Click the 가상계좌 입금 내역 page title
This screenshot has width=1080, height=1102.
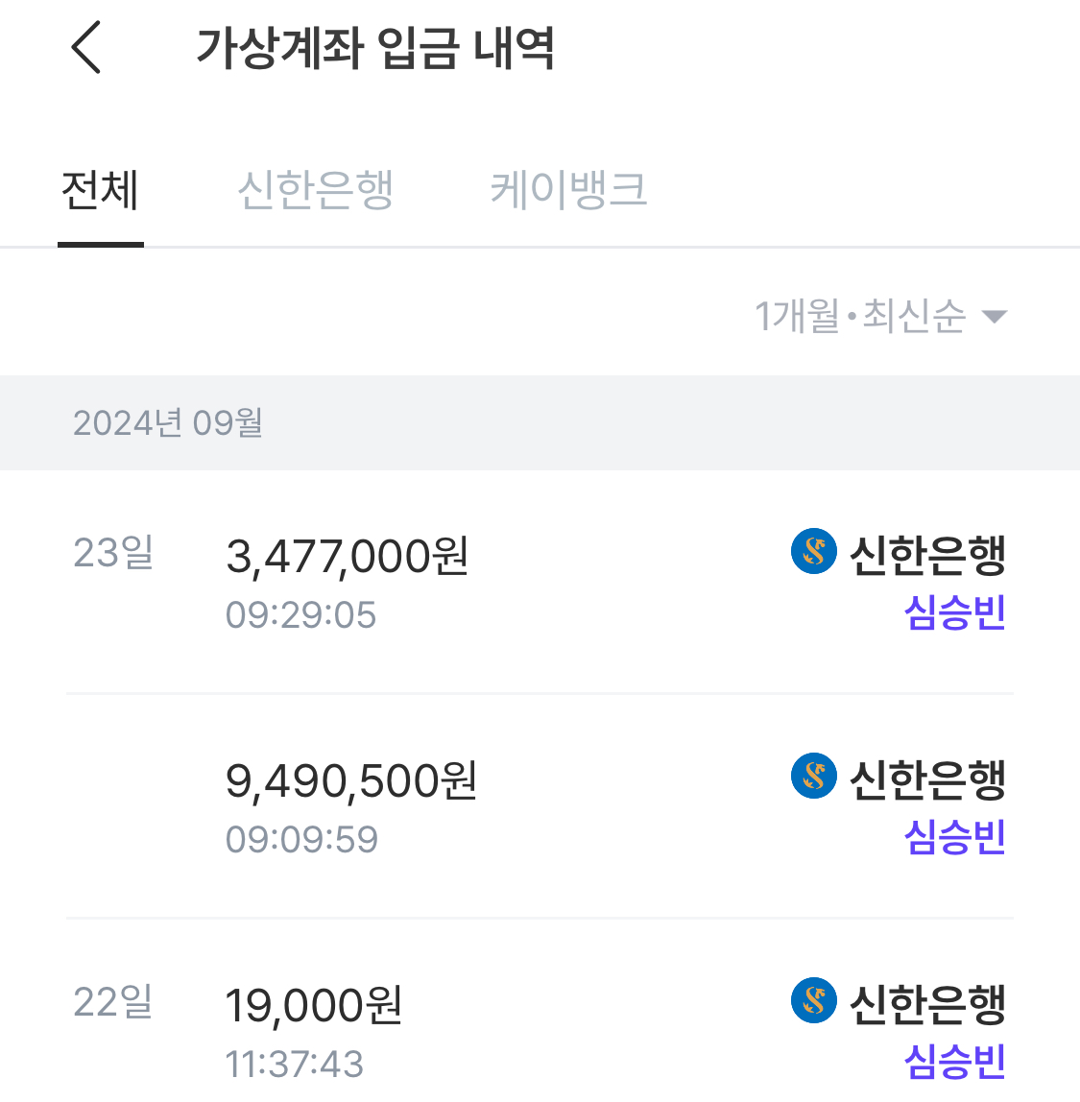(375, 49)
